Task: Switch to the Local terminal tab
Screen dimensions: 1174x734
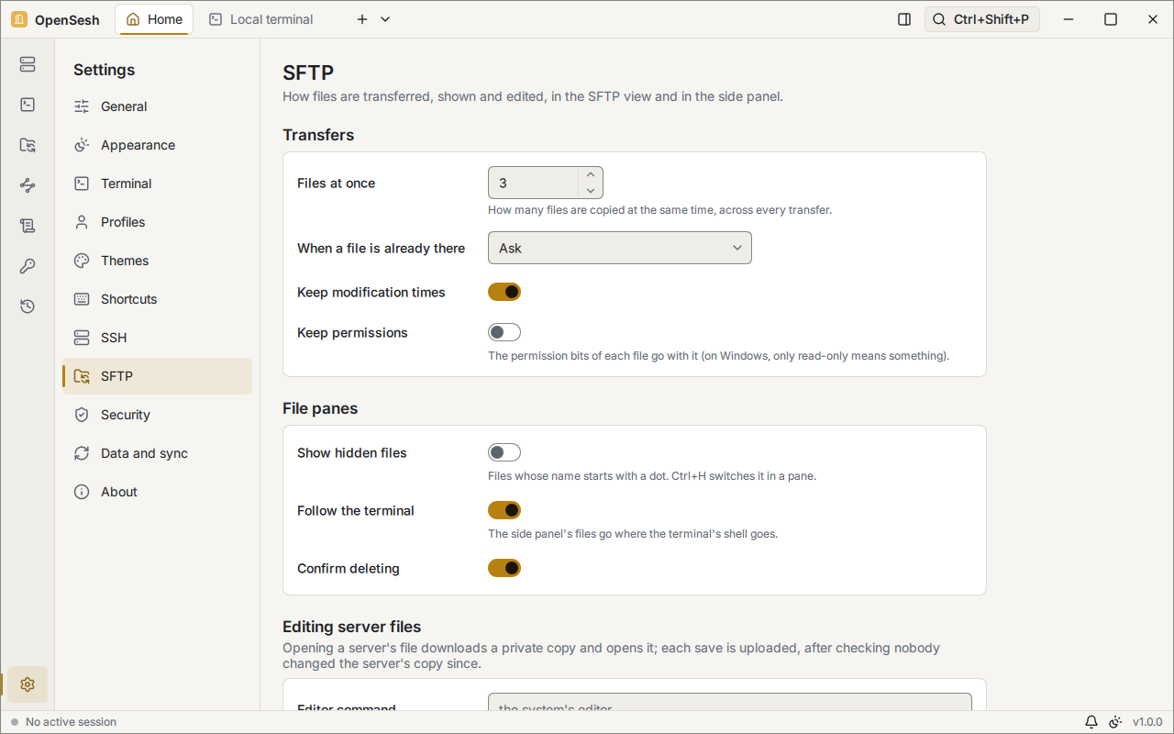Action: tap(260, 19)
